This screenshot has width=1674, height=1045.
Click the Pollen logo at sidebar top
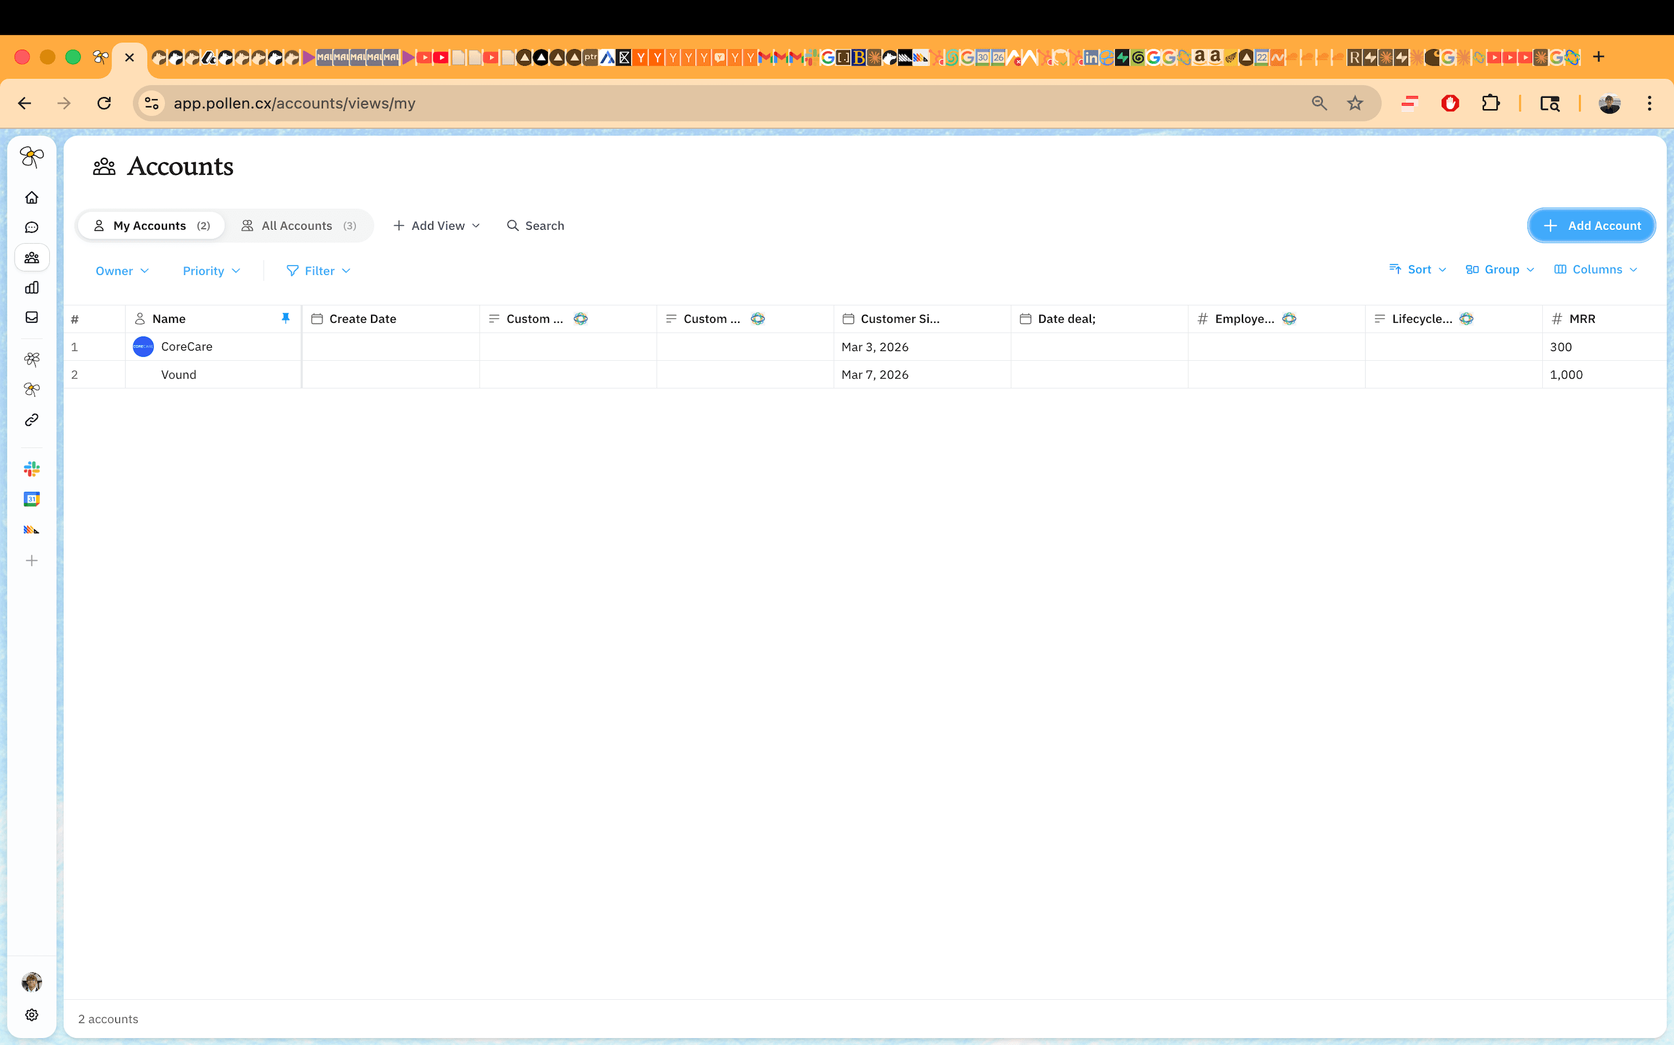pos(32,157)
